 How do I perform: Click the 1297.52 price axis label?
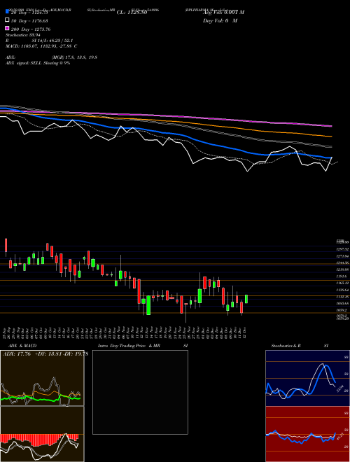(x=343, y=249)
